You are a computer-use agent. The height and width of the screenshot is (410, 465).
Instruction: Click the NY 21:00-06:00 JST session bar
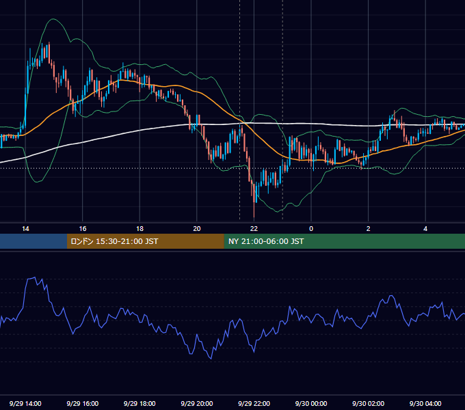(344, 241)
